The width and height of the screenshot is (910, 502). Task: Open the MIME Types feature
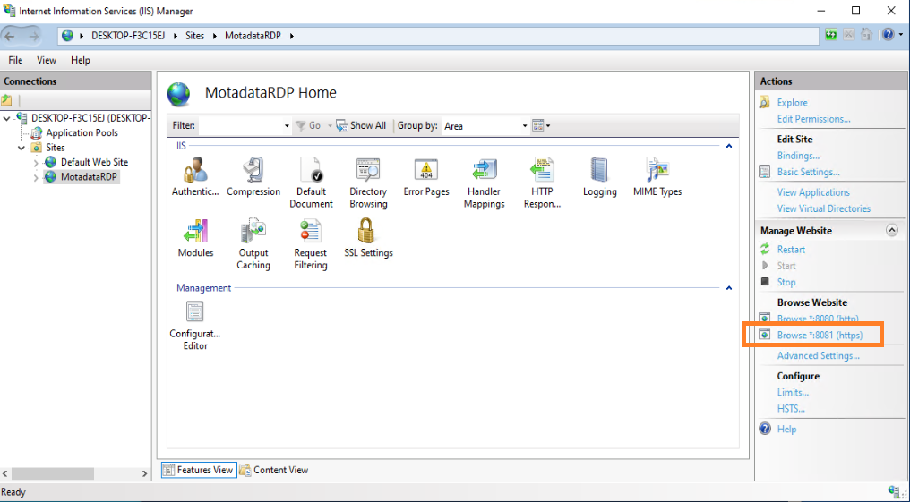[x=657, y=170]
